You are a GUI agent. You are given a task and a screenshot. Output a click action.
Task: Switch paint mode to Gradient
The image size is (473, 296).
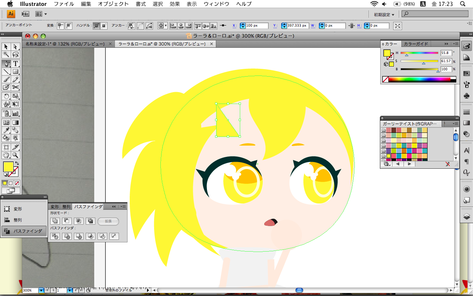pos(11,183)
